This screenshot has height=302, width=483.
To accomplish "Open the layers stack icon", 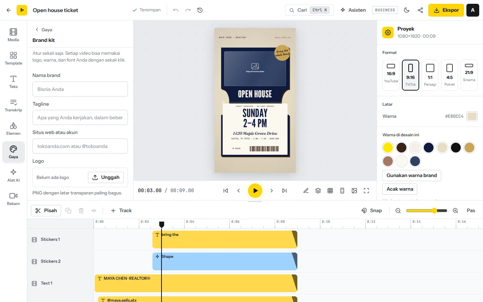I will click(318, 191).
